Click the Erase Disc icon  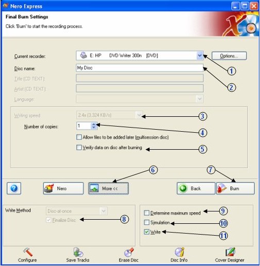pos(129,253)
